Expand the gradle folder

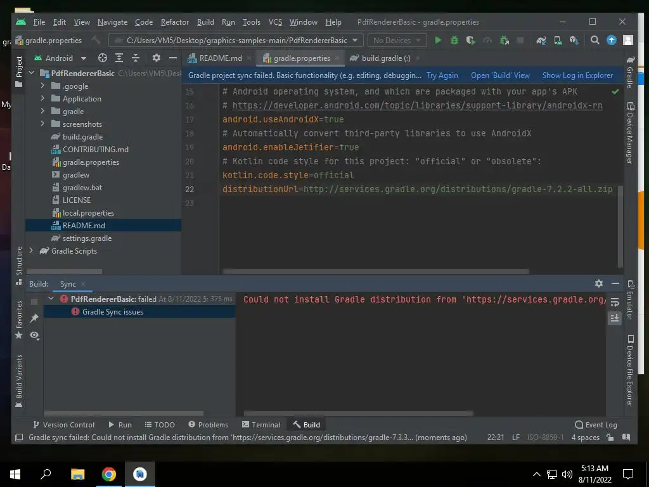(42, 111)
